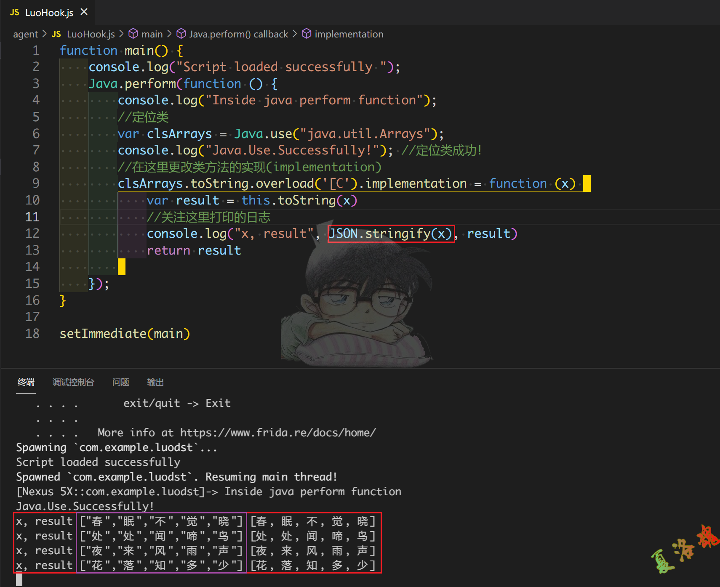
Task: Click the JS icon in the breadcrumb path
Action: [56, 34]
